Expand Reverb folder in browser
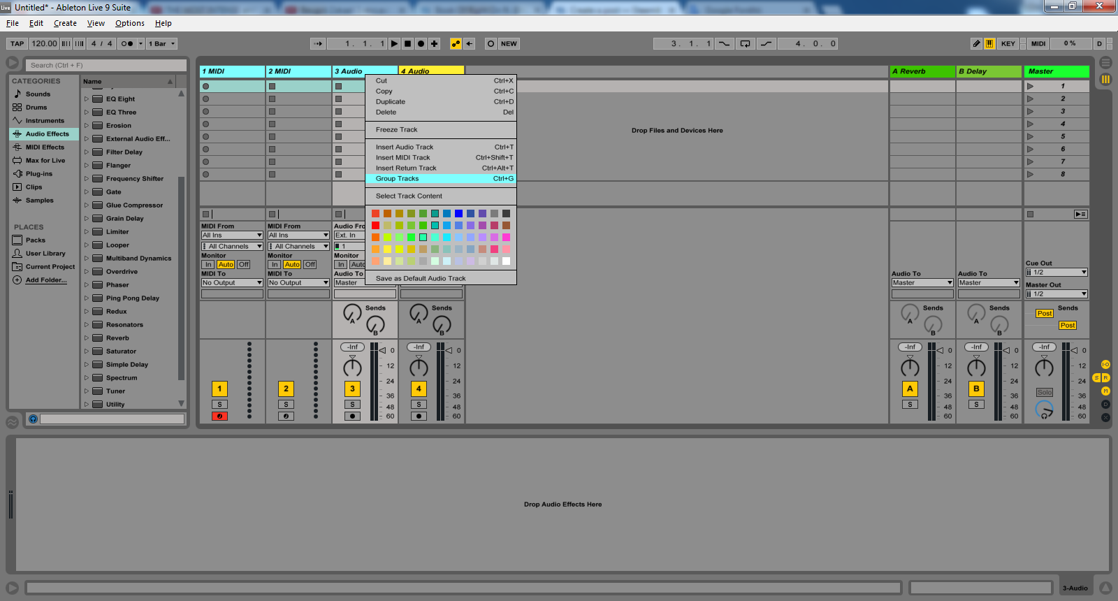Viewport: 1118px width, 601px height. point(87,338)
